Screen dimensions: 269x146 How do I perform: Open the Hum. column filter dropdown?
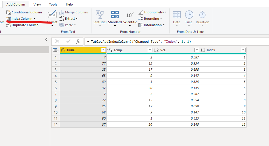103,50
